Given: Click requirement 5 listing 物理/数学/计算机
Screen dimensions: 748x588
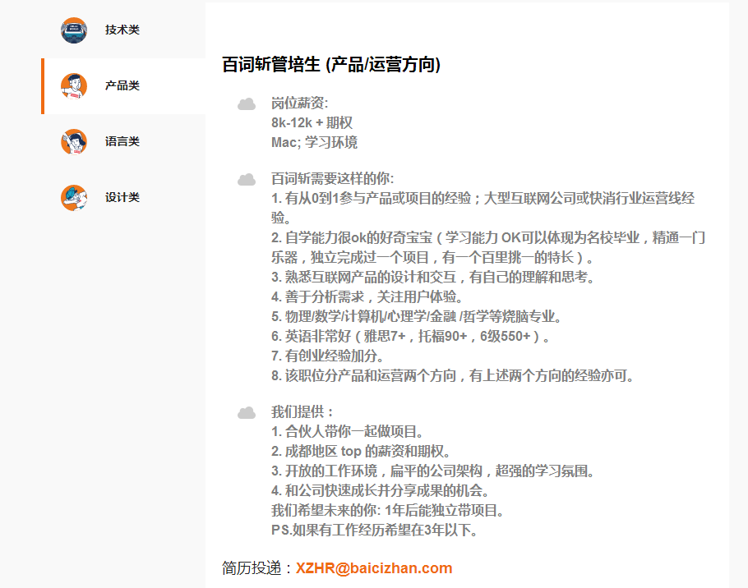Looking at the screenshot, I should (417, 316).
